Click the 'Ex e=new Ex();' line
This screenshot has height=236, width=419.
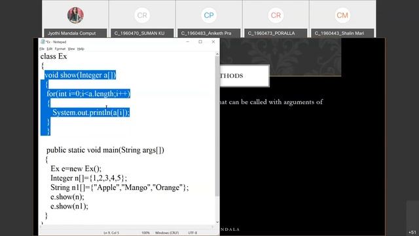pos(76,169)
